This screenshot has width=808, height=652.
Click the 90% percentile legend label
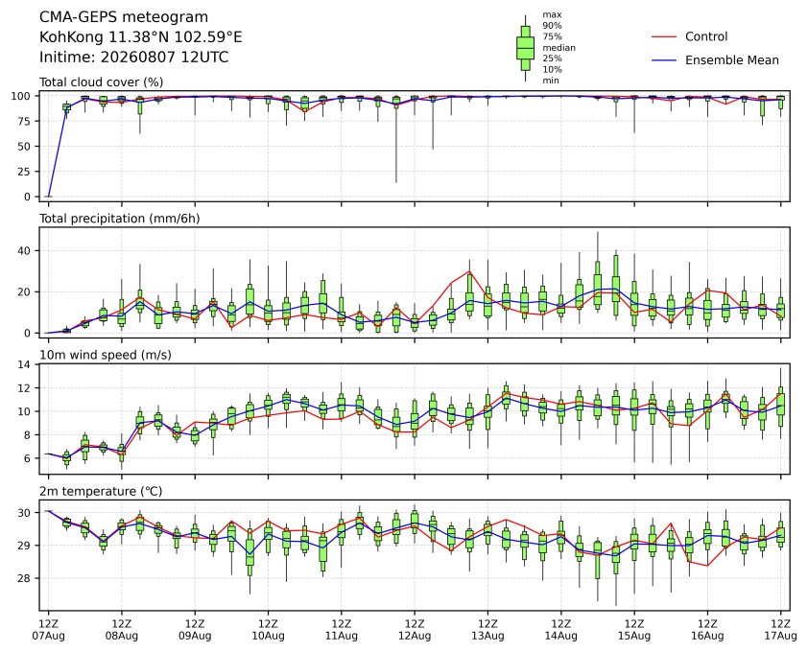552,25
